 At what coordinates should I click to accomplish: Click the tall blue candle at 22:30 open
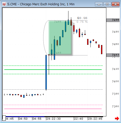point(46,72)
